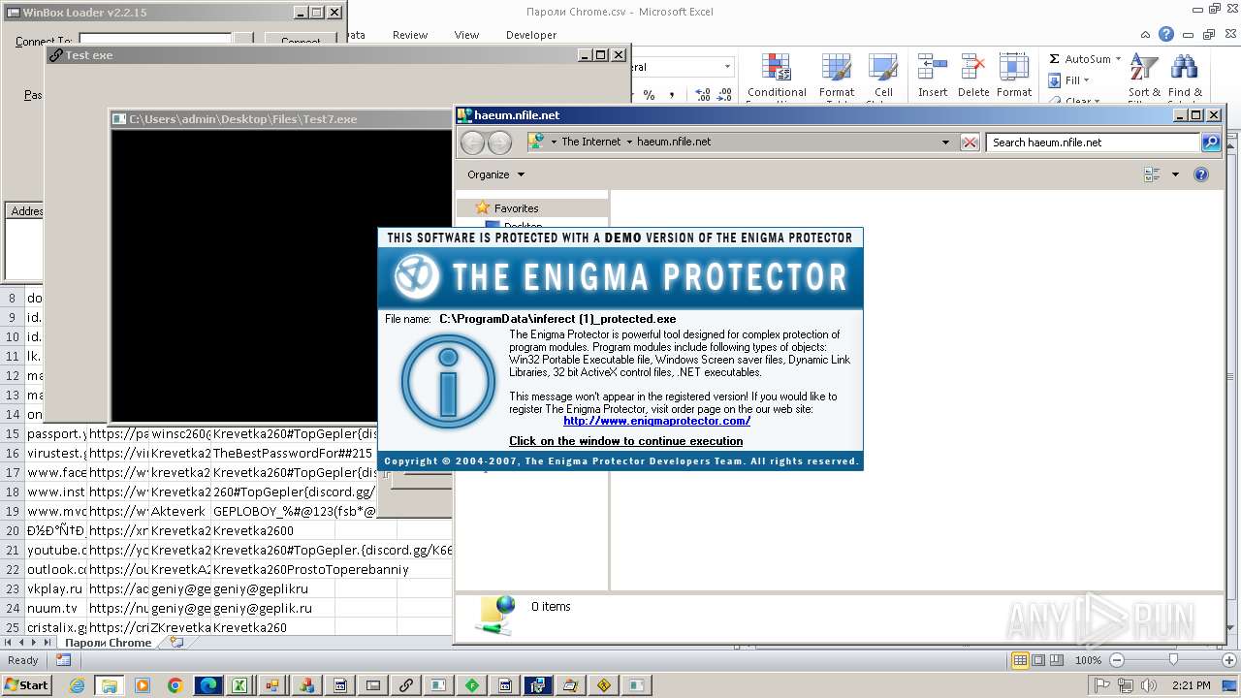This screenshot has height=698, width=1241.
Task: Click Connect To field in WinBox Loader
Action: click(x=155, y=39)
